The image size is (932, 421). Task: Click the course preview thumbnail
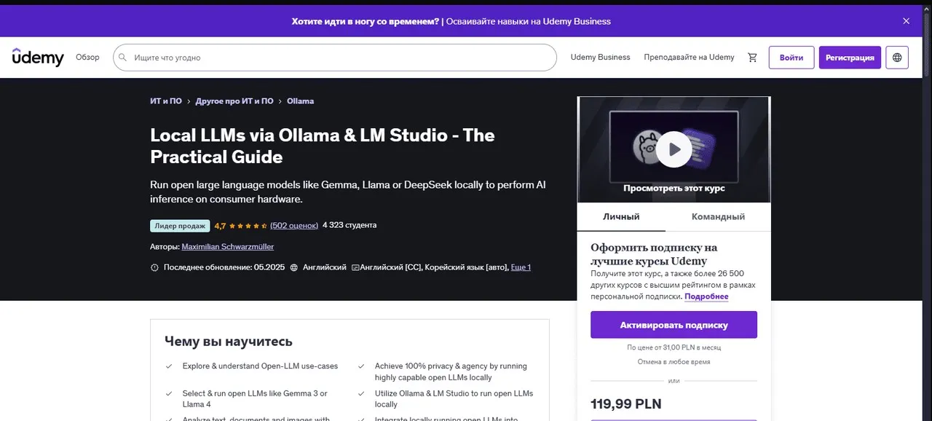(x=674, y=149)
